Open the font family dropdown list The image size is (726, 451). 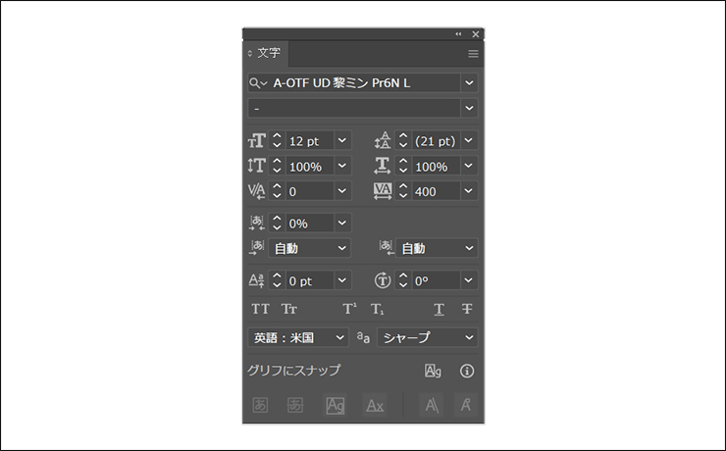click(x=469, y=82)
